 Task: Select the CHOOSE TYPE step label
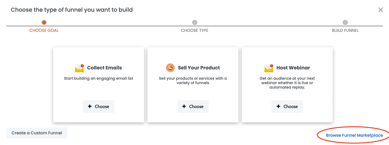click(194, 31)
